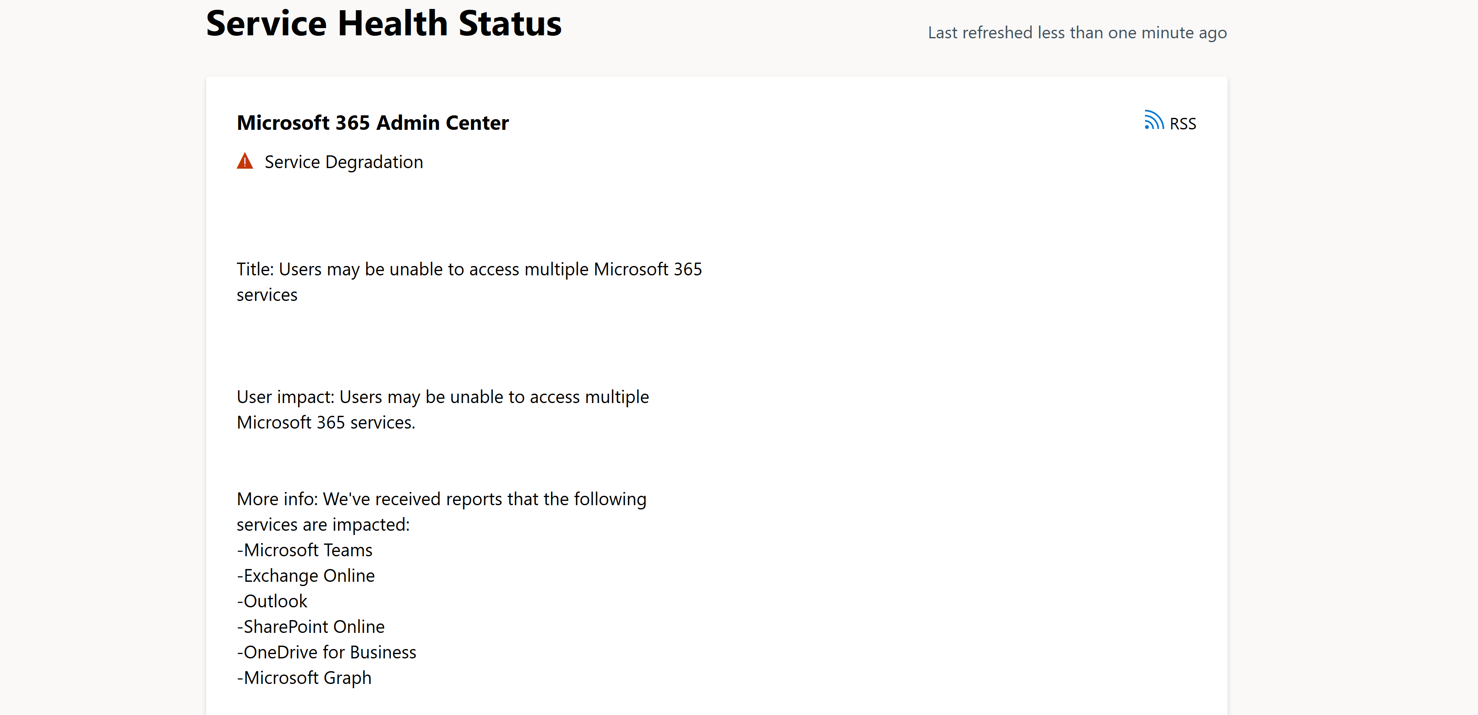Click the Service Health Status heading

coord(383,24)
